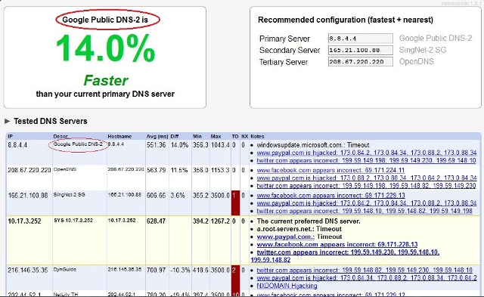Select the average value 551.36
Viewport: 484px width, 297px height.
click(157, 144)
